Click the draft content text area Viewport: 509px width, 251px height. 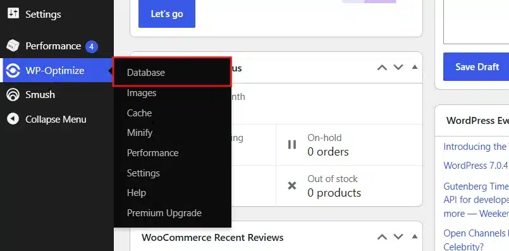pyautogui.click(x=476, y=21)
